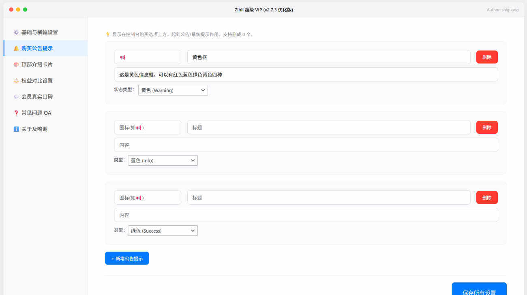527x295 pixels.
Task: Click the scales icon beside 权益对比设置
Action: (16, 81)
